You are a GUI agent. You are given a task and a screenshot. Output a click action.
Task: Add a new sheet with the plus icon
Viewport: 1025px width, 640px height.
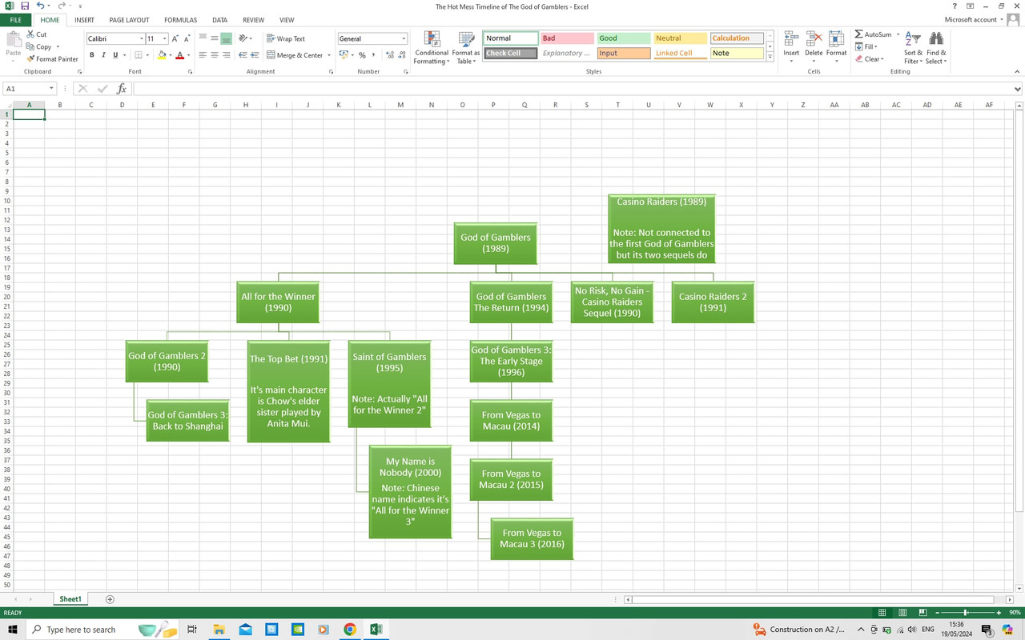[x=110, y=599]
